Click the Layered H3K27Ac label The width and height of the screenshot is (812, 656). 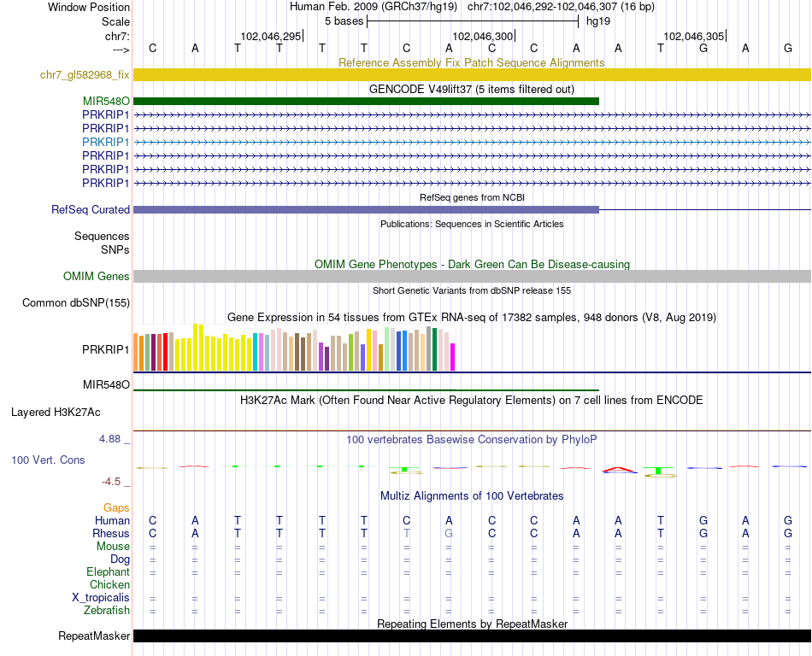pyautogui.click(x=56, y=413)
